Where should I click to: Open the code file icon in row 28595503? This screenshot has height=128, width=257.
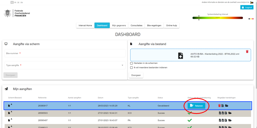(223, 113)
